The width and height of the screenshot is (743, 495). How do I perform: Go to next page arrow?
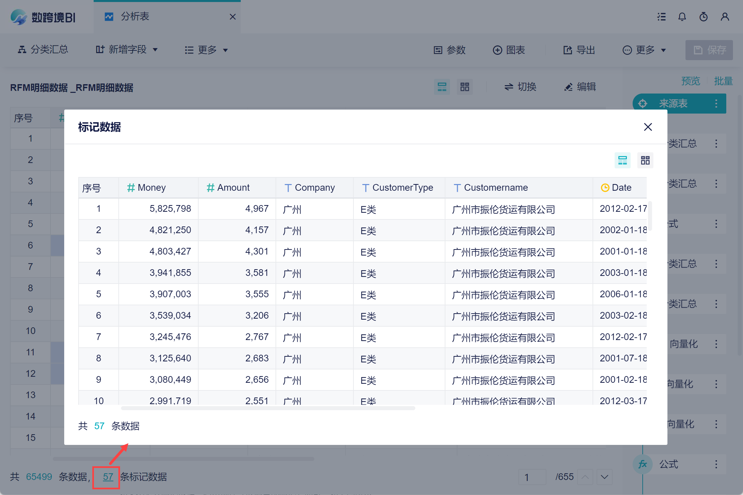coord(604,477)
